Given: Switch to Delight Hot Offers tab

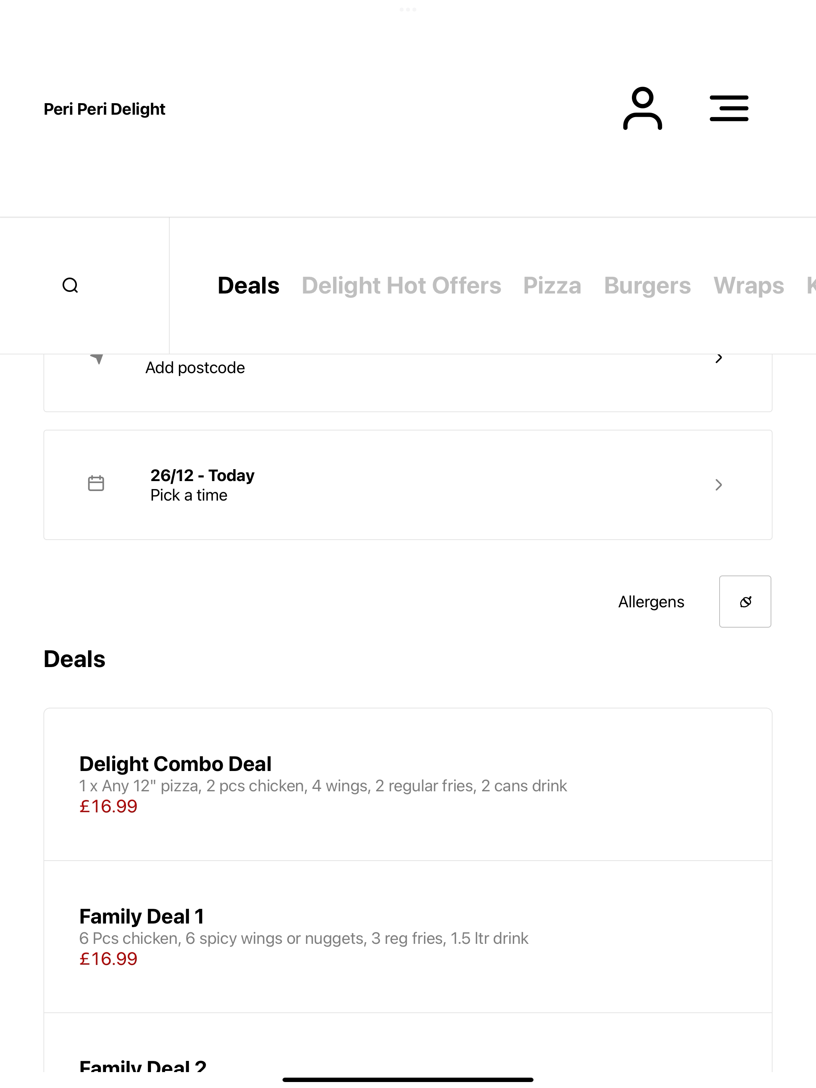Looking at the screenshot, I should pyautogui.click(x=401, y=286).
